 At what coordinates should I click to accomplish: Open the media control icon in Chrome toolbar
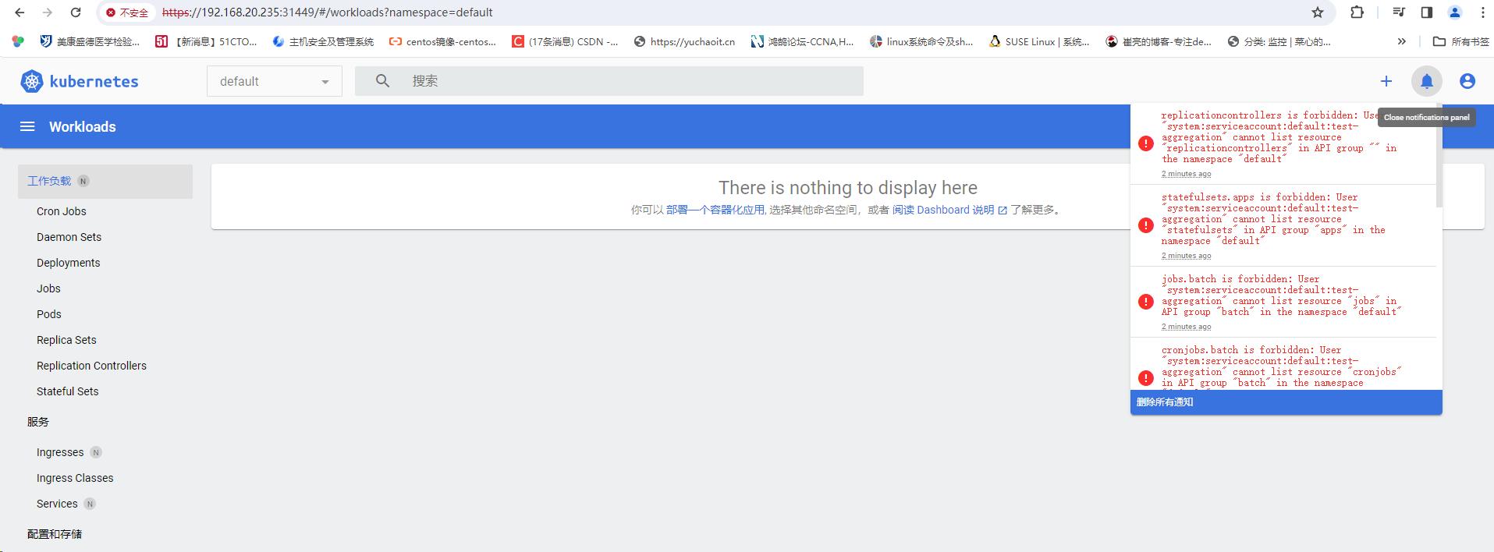click(1399, 12)
